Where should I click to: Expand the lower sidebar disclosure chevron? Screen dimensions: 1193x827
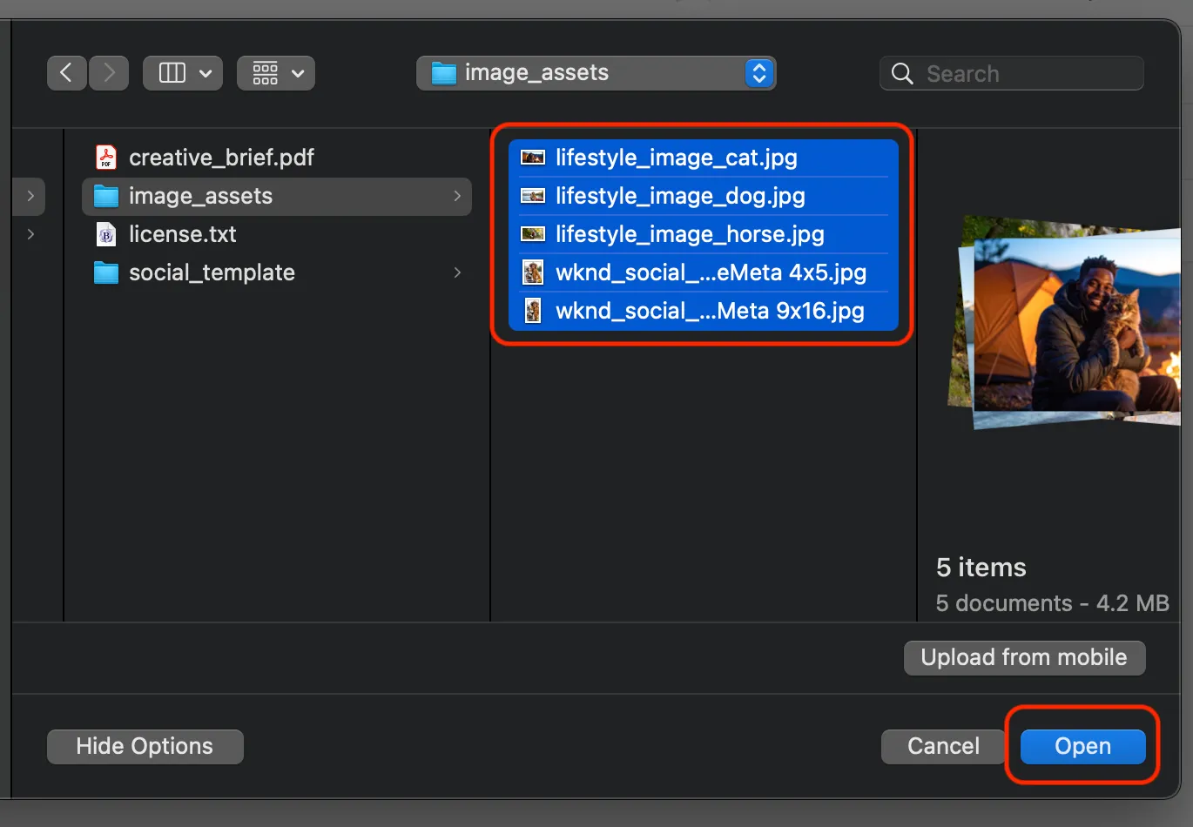(x=30, y=234)
